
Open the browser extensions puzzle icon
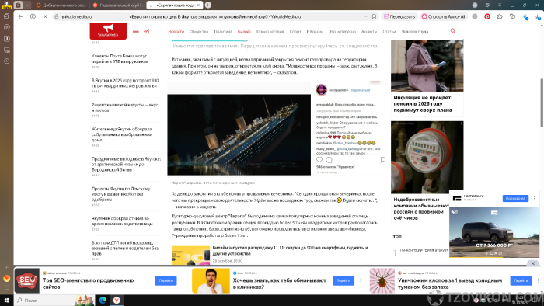click(500, 16)
